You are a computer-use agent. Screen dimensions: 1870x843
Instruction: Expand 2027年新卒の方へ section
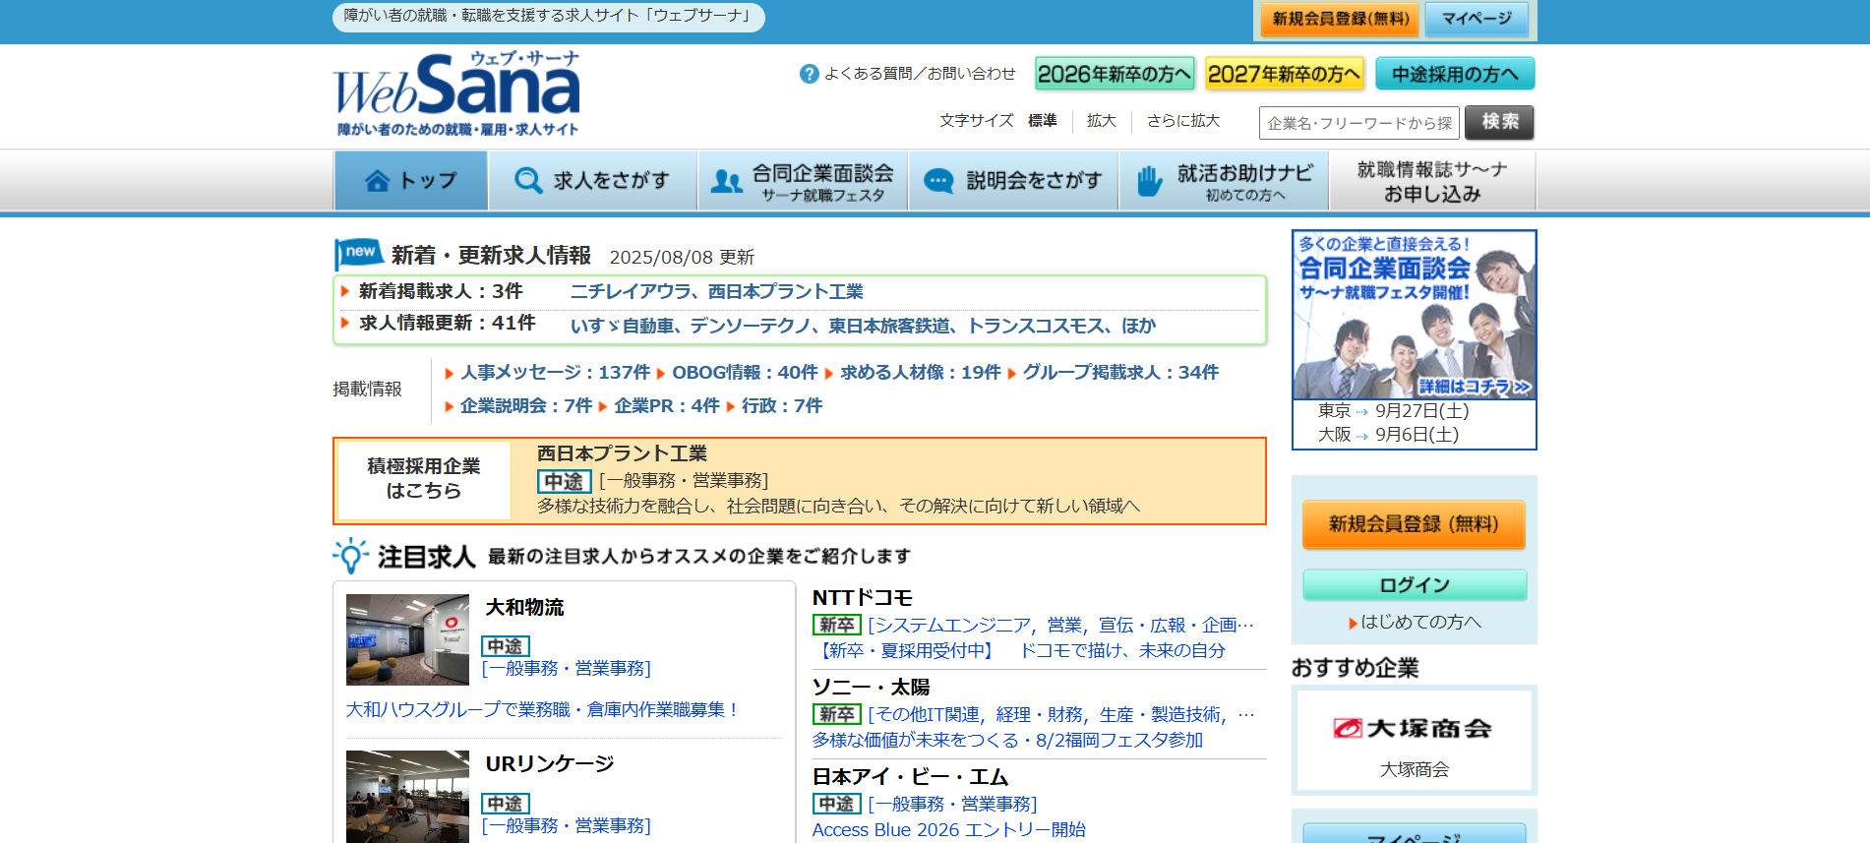1284,74
